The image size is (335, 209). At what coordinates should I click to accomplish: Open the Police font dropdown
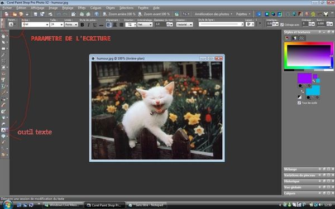click(x=35, y=25)
